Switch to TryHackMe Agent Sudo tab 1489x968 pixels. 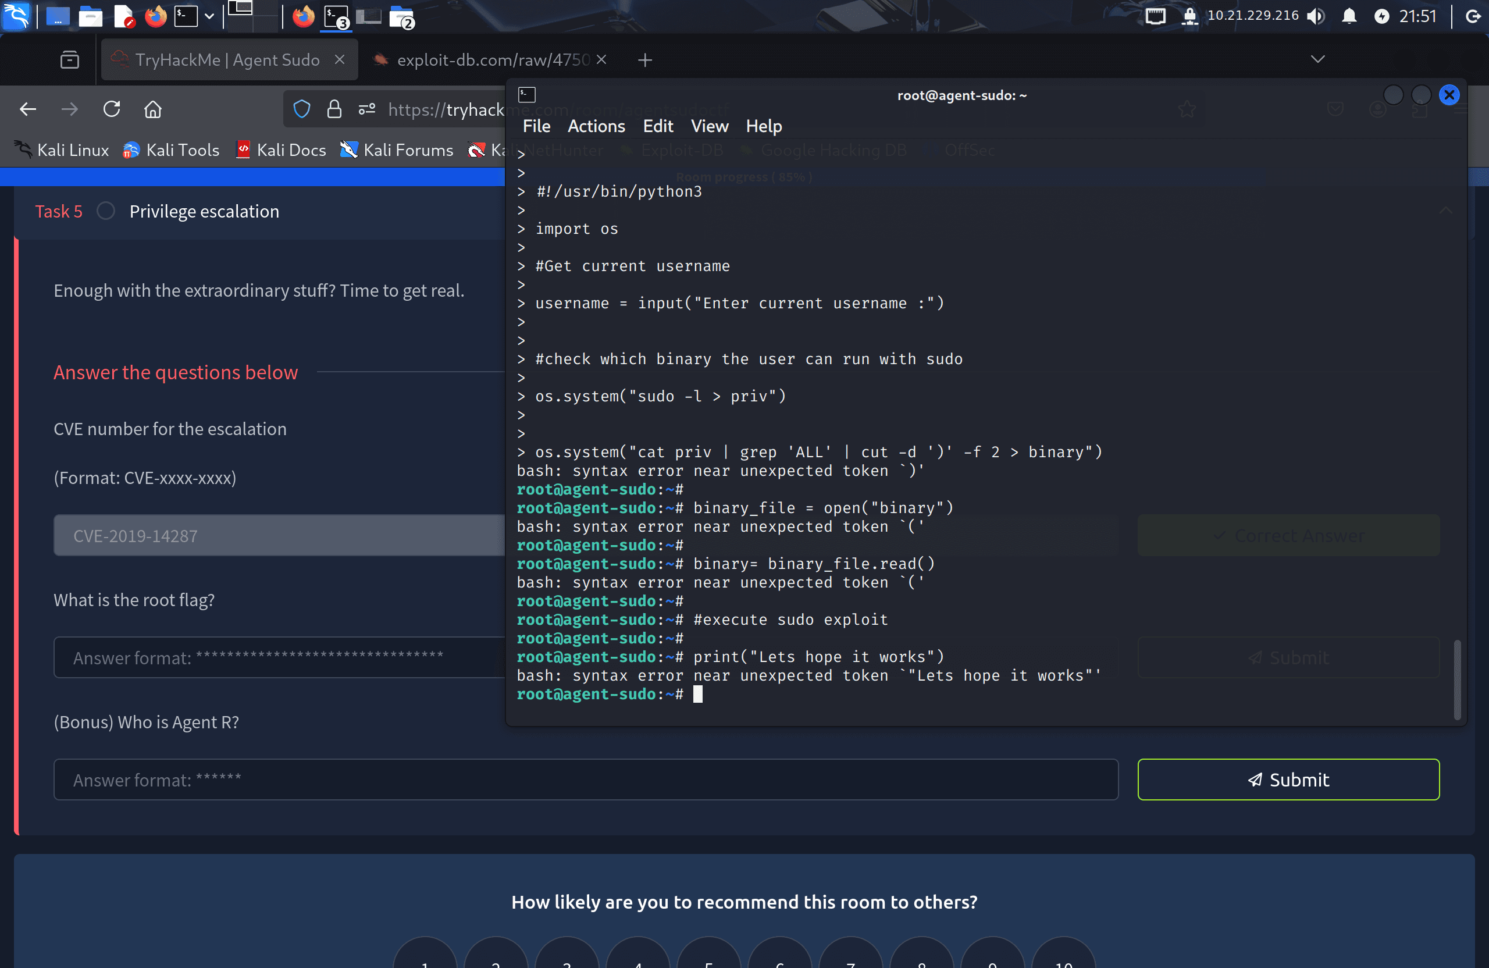[x=229, y=59]
